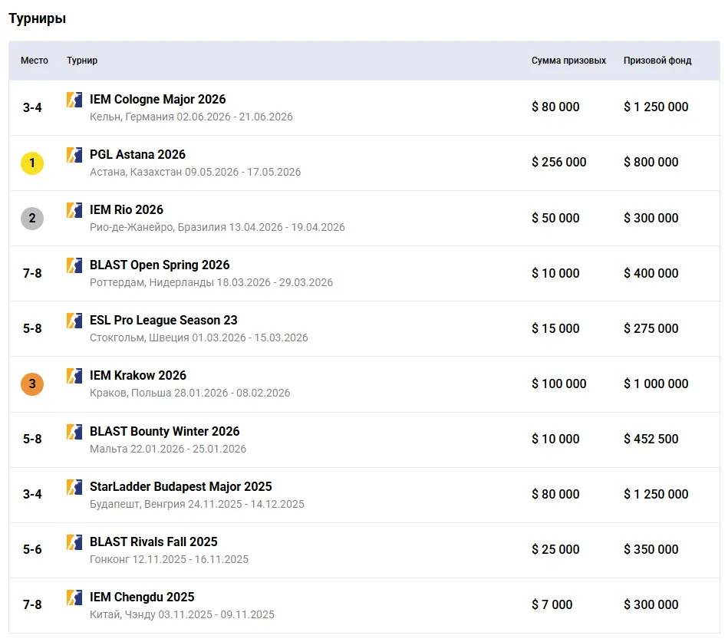Select the $ 100 000 winnings value
This screenshot has width=728, height=642.
[559, 384]
